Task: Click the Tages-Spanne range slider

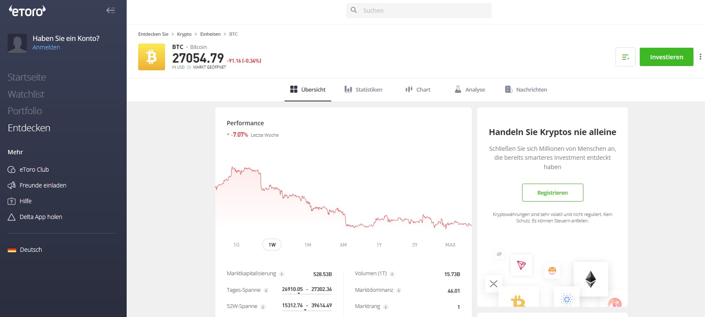Action: click(307, 294)
